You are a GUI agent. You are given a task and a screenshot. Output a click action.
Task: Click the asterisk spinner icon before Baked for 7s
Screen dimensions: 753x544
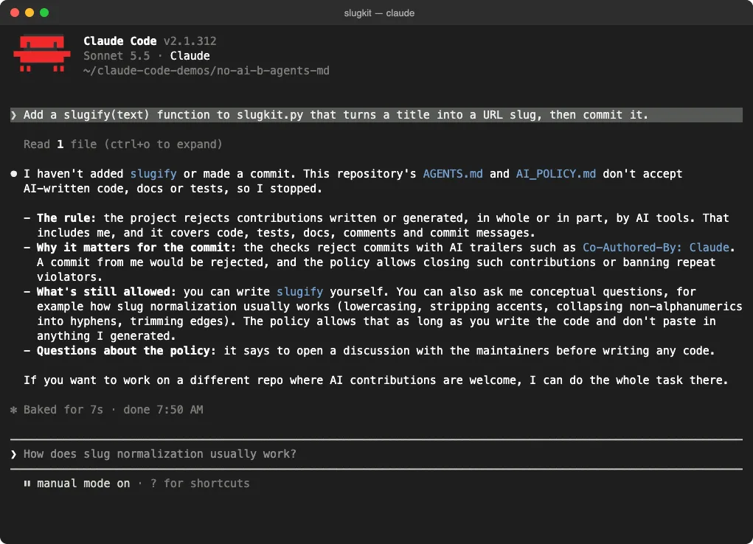[x=13, y=410]
